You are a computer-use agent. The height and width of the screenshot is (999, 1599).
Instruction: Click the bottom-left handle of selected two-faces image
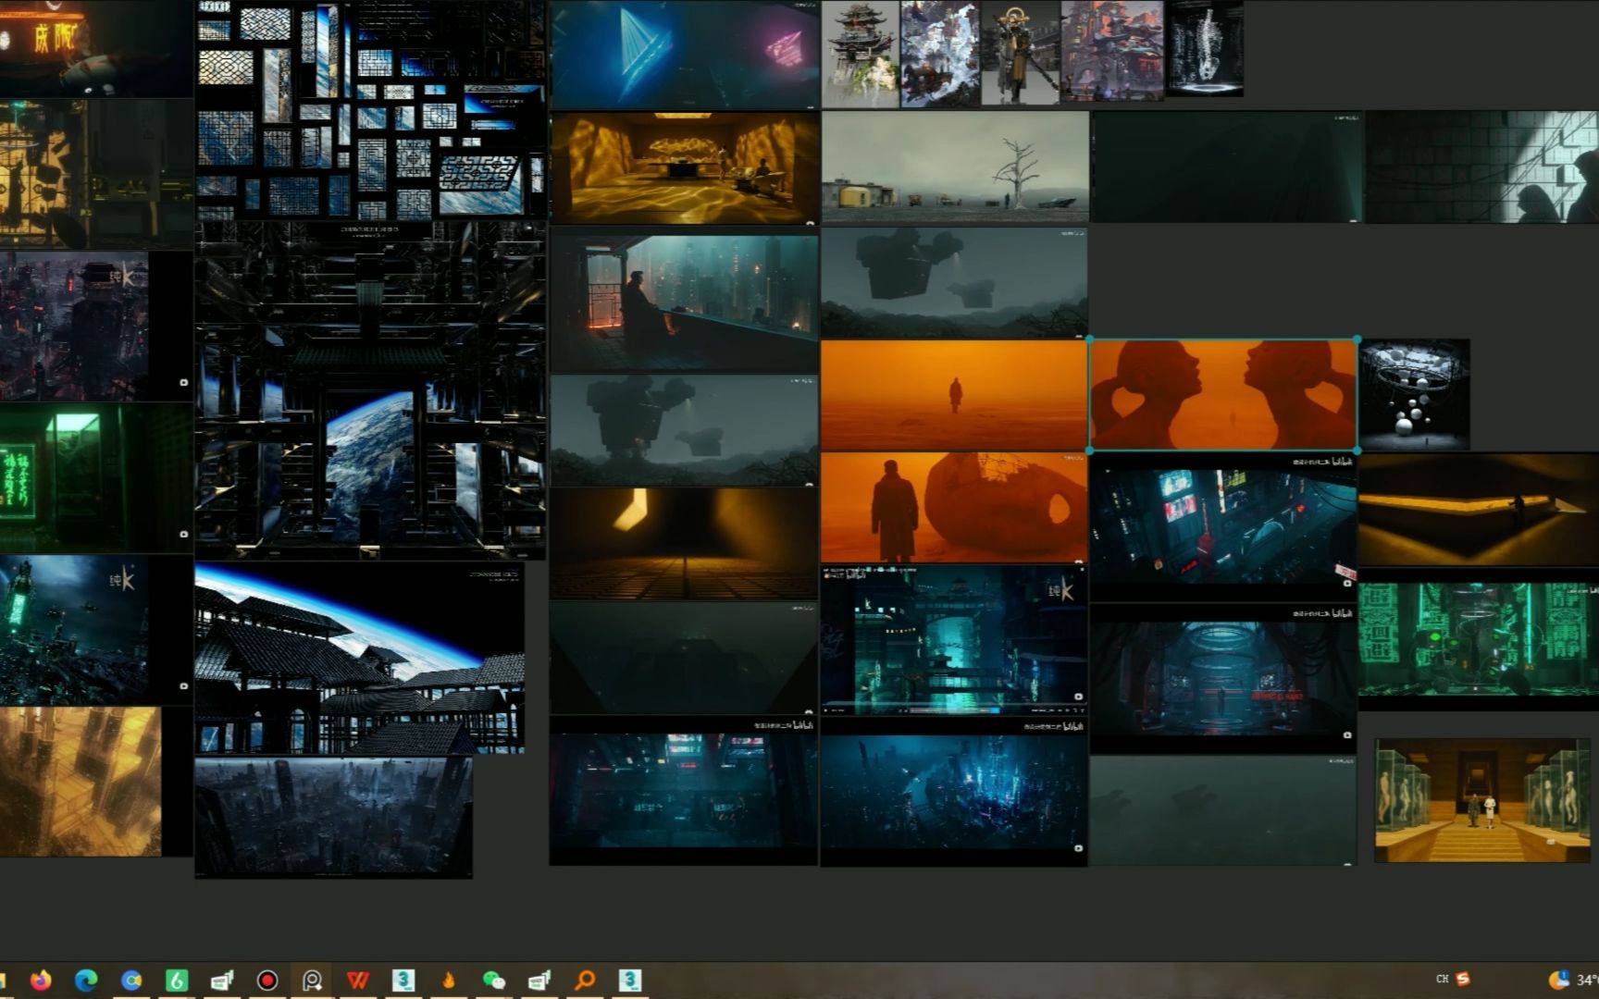tap(1090, 450)
